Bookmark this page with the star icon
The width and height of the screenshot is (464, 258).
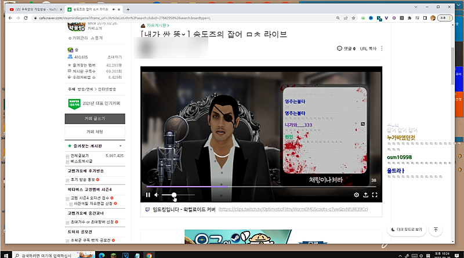353,18
